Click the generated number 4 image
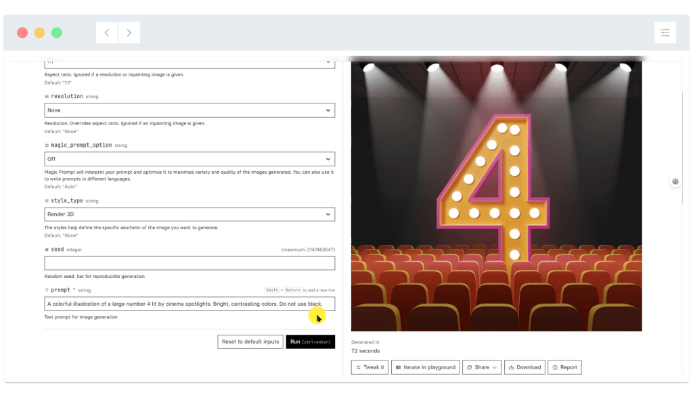 tap(496, 196)
